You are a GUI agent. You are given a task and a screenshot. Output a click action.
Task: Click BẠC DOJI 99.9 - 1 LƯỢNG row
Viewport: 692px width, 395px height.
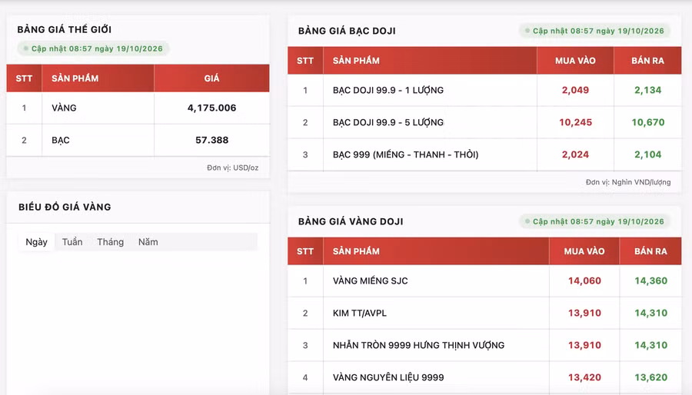click(484, 91)
